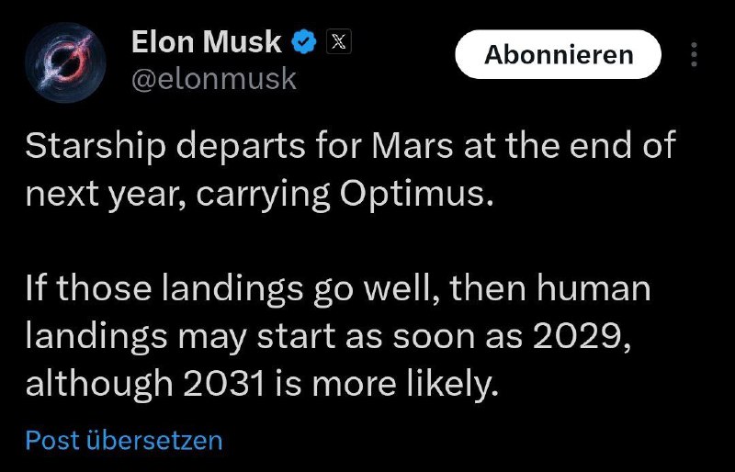The width and height of the screenshot is (735, 472).
Task: Click the word Mars in the post
Action: [415, 147]
